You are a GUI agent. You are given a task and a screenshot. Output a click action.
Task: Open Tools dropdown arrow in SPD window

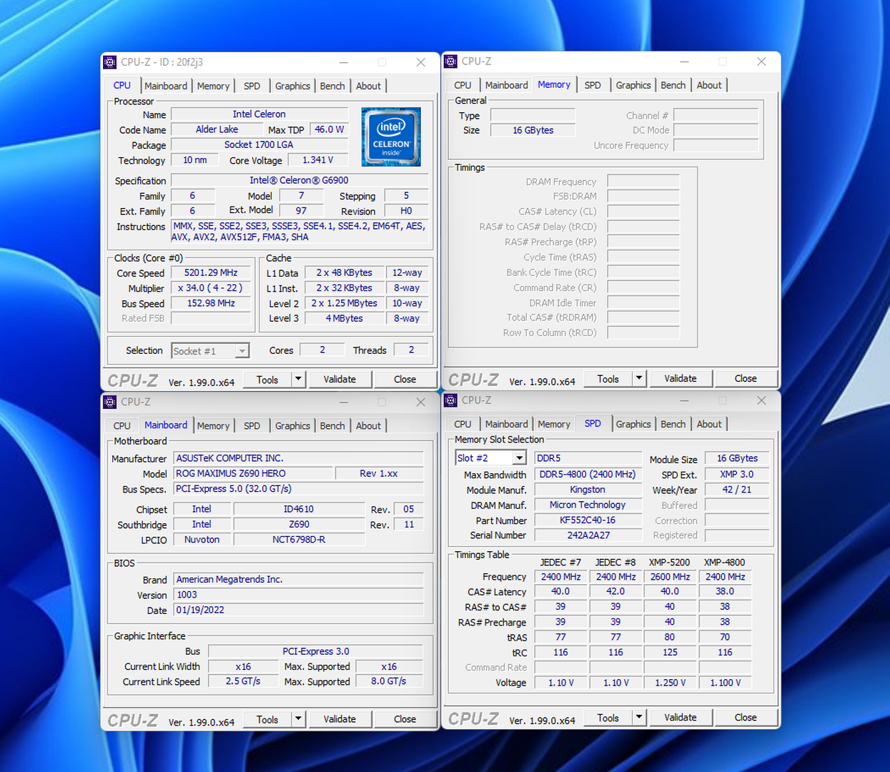[x=639, y=717]
